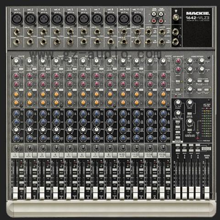The height and width of the screenshot is (220, 220).
Task: Click channel 15-16 white gain knob
Action: click(x=163, y=61)
